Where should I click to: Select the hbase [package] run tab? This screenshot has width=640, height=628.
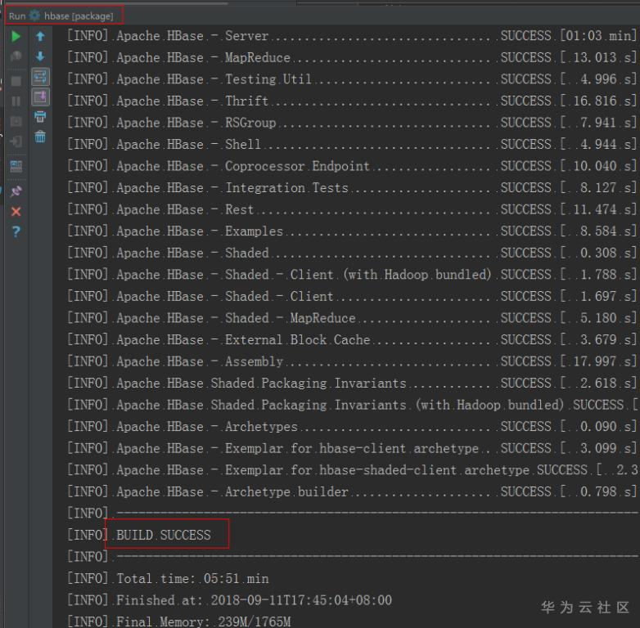click(x=79, y=16)
